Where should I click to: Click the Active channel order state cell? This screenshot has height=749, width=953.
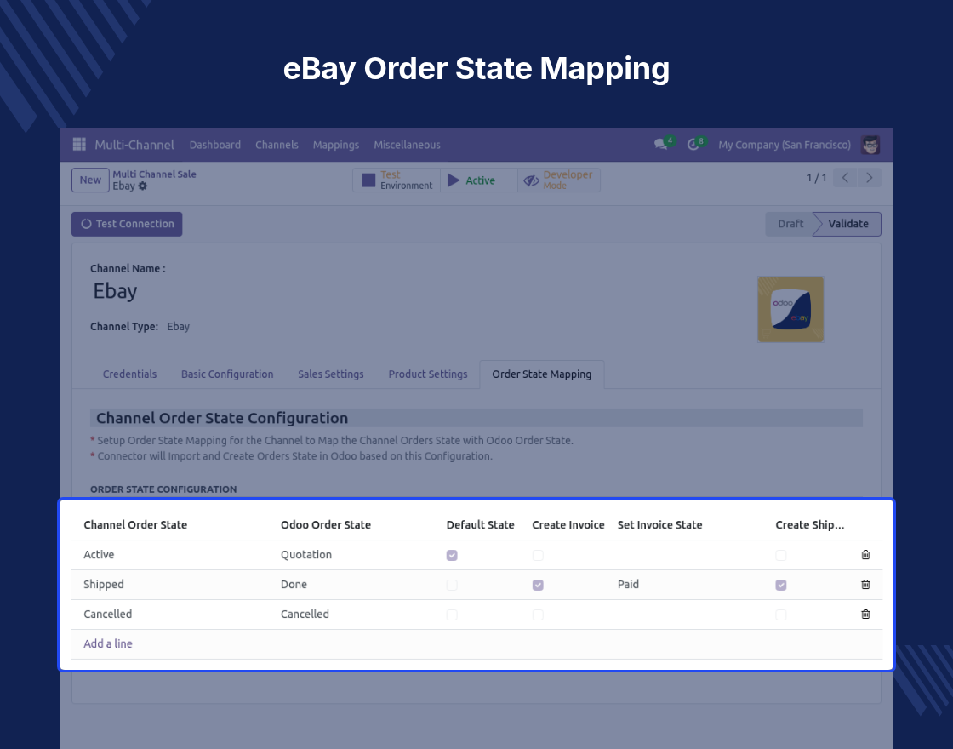pyautogui.click(x=99, y=554)
